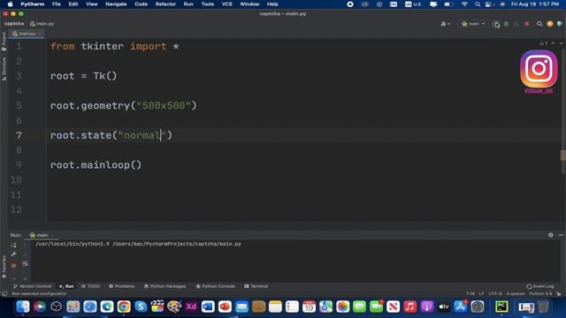Screen dimensions: 566x318
Task: Open PyCharm icon in the Dock
Action: coord(501,307)
